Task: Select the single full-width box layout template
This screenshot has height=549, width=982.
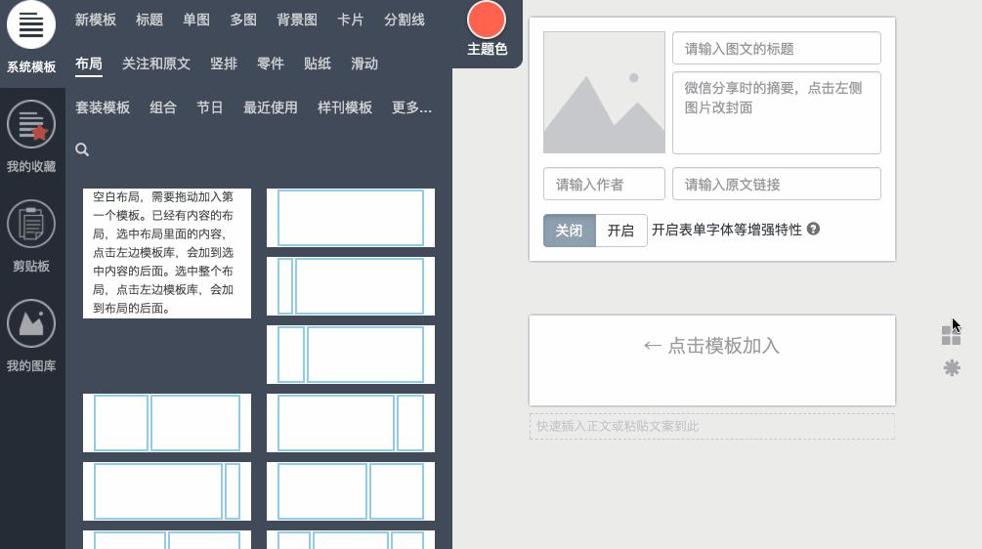Action: point(351,218)
